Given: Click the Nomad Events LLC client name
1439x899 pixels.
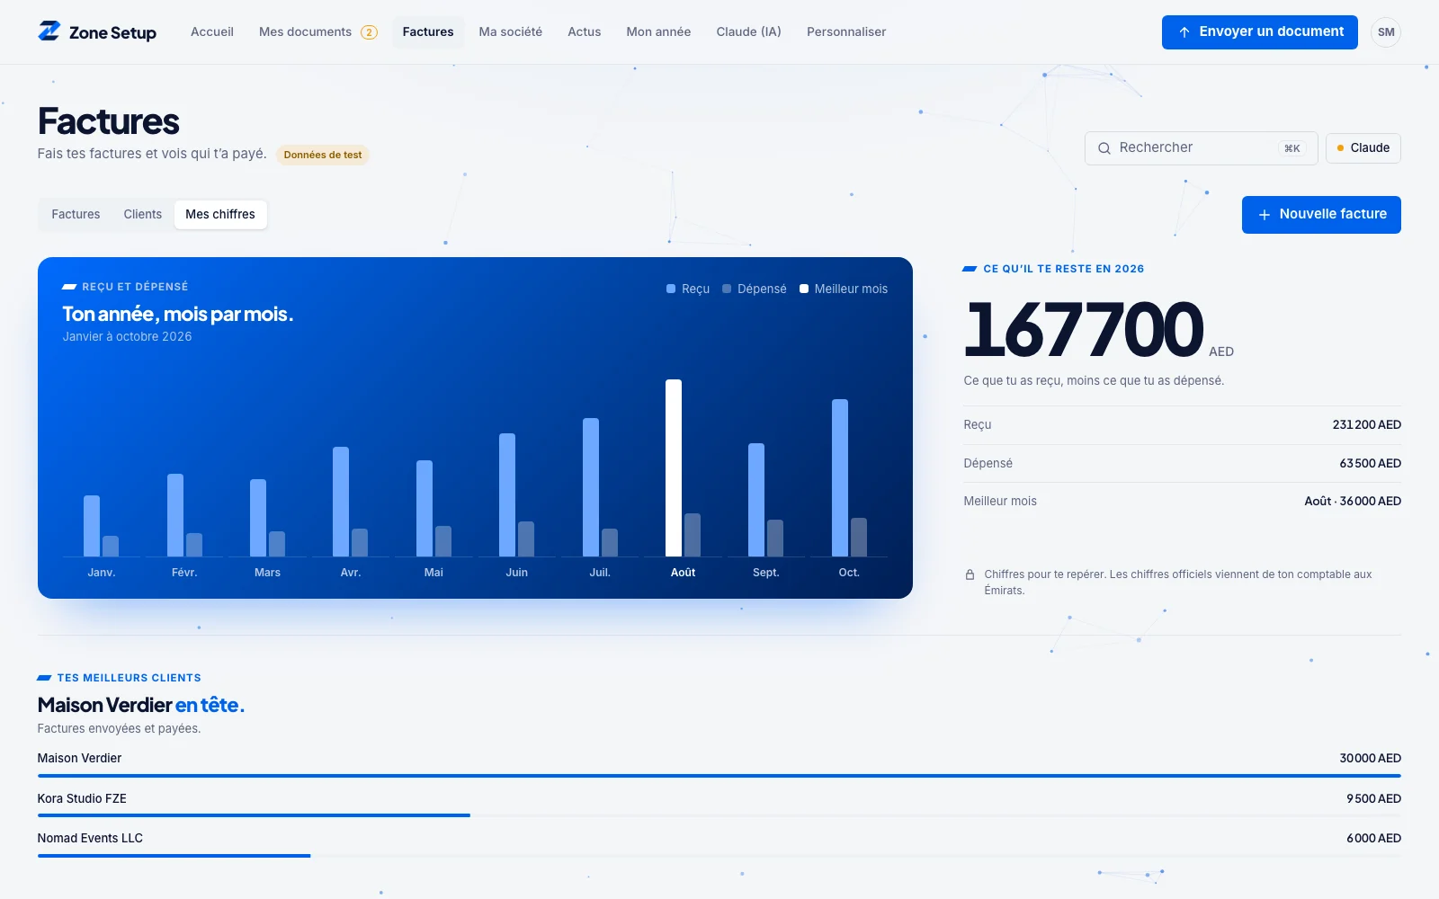Looking at the screenshot, I should click(90, 838).
